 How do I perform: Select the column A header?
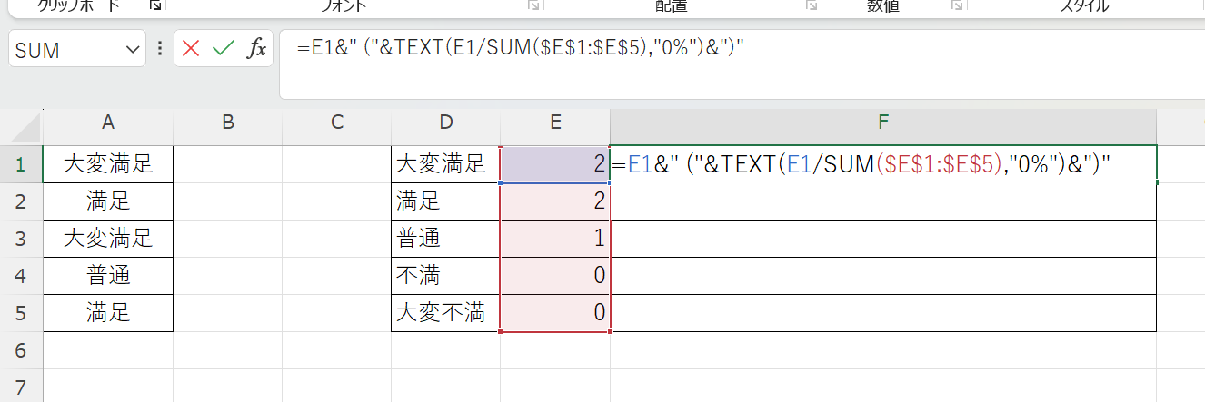[107, 123]
